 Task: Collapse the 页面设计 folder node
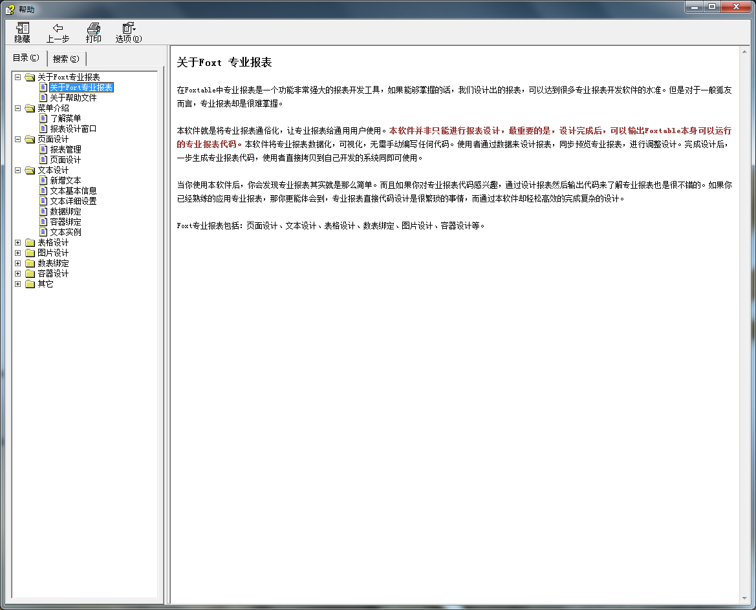18,139
